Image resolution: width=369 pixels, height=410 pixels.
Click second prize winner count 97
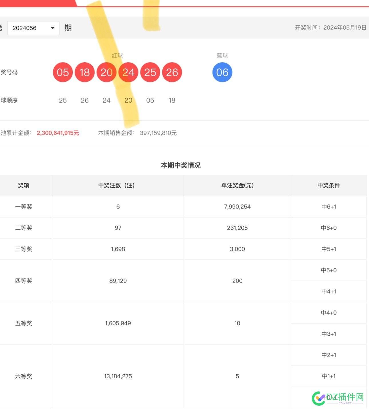(118, 228)
